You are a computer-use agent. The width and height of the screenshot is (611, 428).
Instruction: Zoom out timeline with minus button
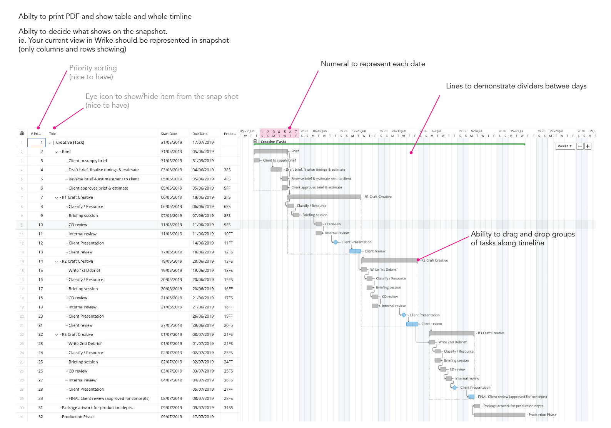(x=580, y=146)
